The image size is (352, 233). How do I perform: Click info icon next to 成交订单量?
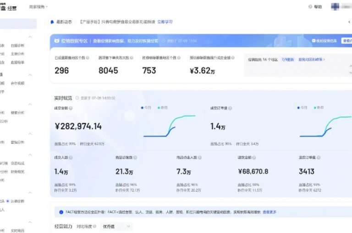[x=230, y=108]
